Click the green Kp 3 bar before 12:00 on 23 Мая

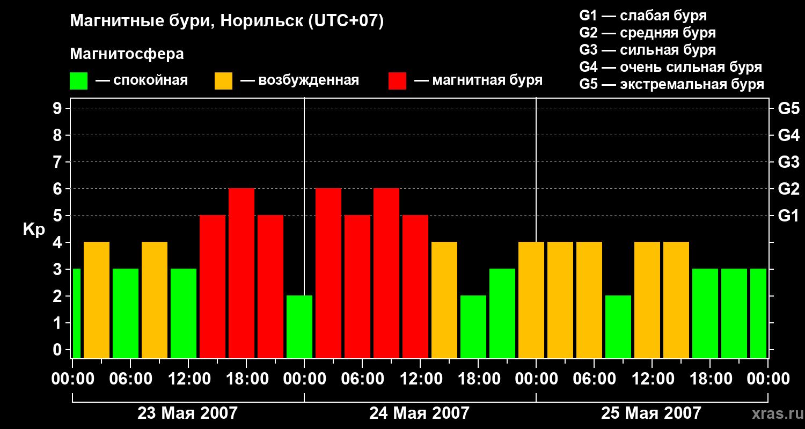184,314
